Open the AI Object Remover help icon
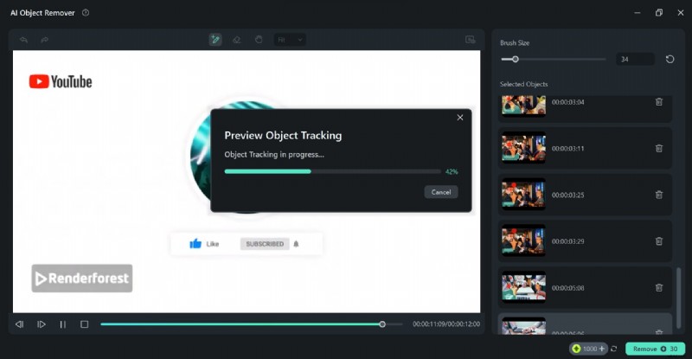The image size is (692, 359). pyautogui.click(x=85, y=13)
